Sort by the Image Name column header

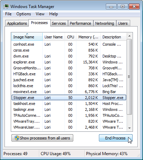[27, 37]
